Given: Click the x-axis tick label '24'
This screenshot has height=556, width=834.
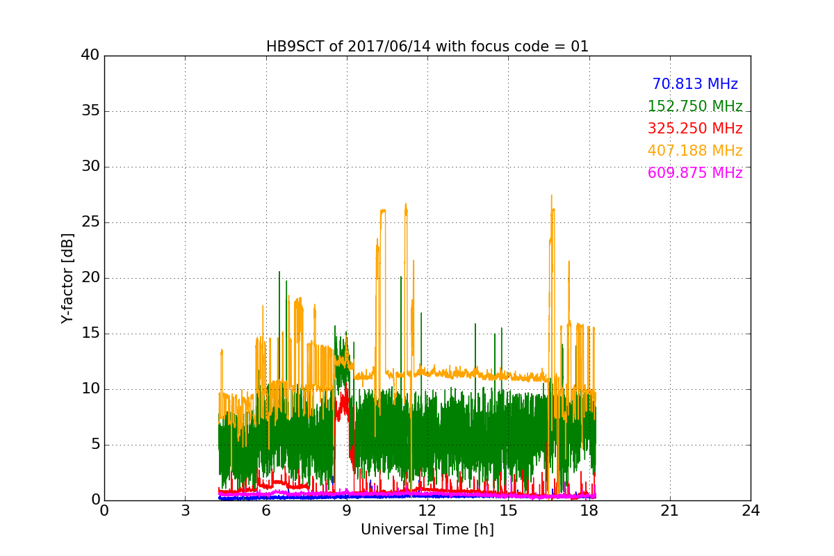Looking at the screenshot, I should pyautogui.click(x=751, y=511).
